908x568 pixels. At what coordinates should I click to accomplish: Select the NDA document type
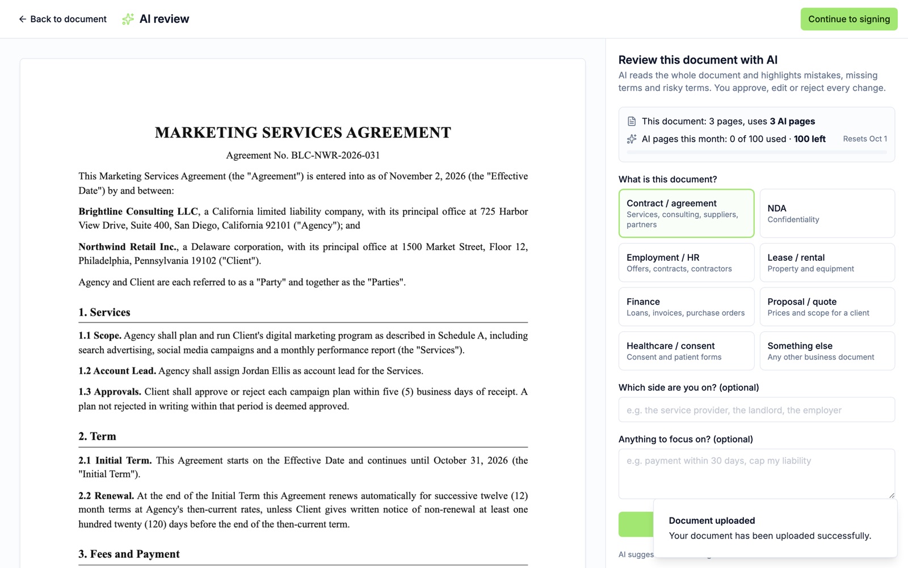827,214
